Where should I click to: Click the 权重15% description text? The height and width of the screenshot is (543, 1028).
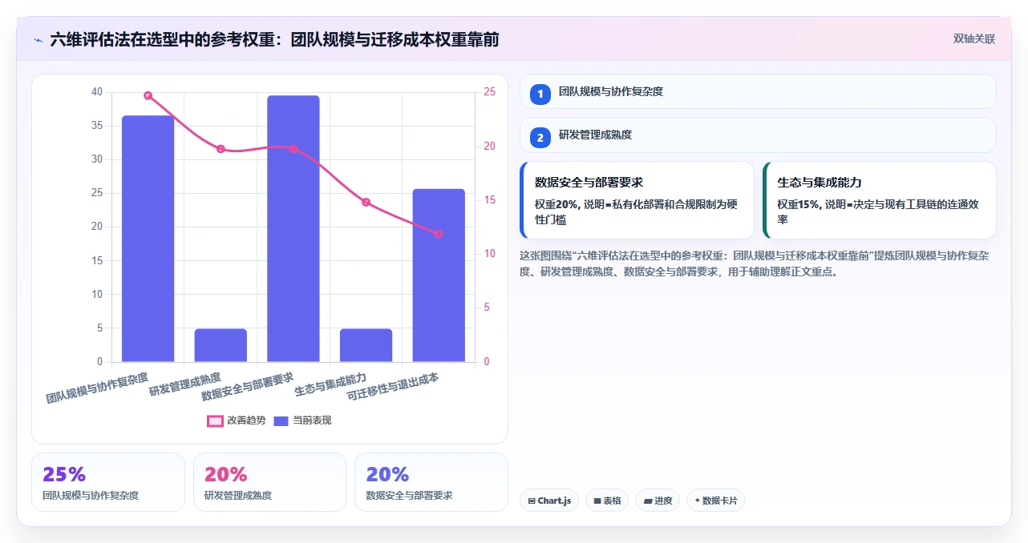click(878, 212)
